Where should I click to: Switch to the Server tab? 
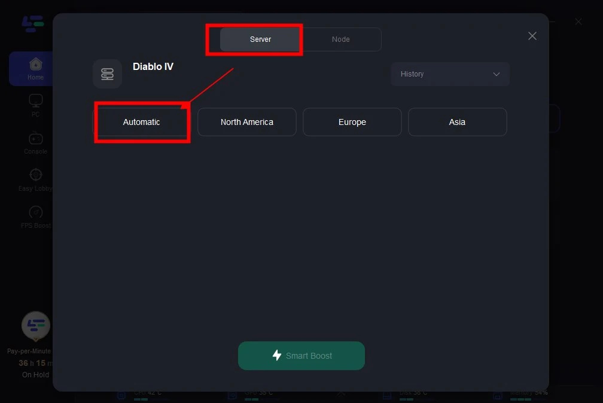coord(260,39)
